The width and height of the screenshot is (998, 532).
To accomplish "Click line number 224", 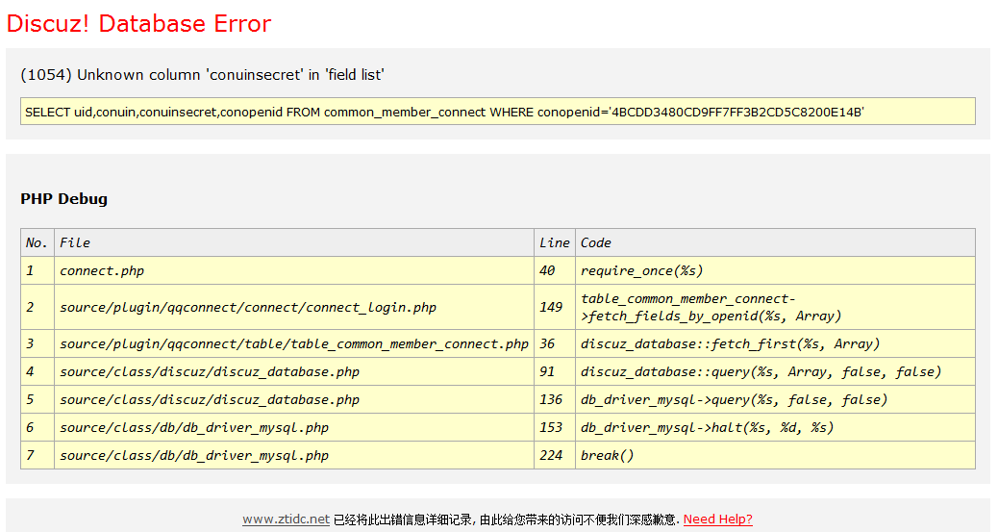I will 555,456.
